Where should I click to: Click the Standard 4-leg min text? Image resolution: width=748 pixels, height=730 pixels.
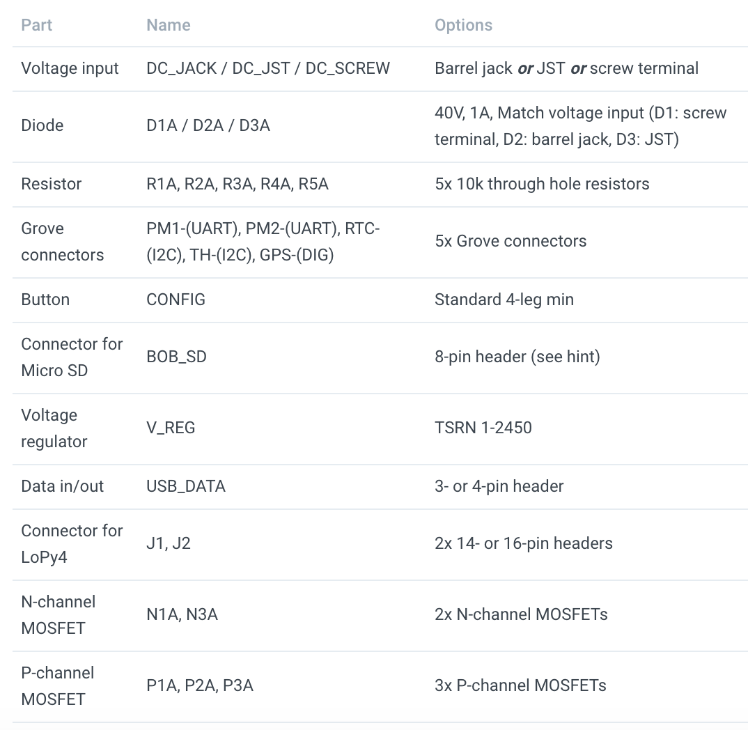click(x=504, y=300)
